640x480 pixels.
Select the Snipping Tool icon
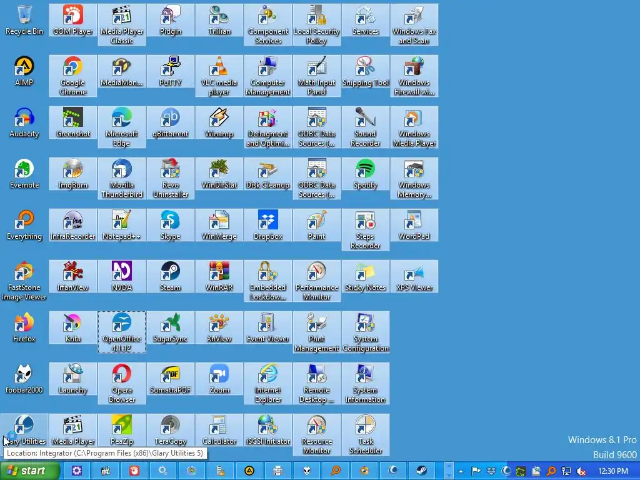(x=365, y=71)
